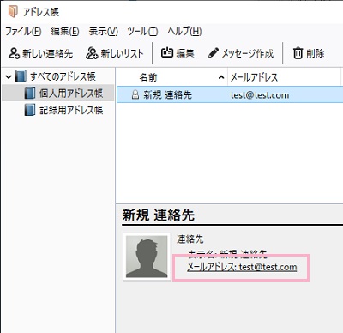Screen dimensions: 343x333
Task: Click the 編集 card icon
Action: point(167,52)
